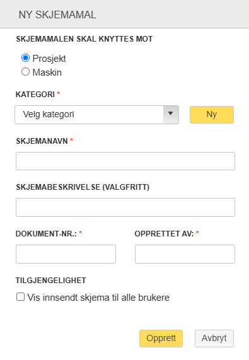Click the Vis innsendt skjema label text

[98, 298]
